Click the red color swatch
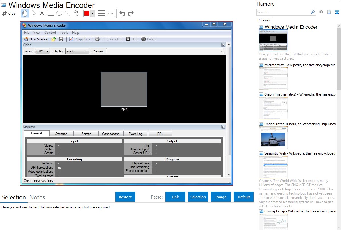 (87, 13)
